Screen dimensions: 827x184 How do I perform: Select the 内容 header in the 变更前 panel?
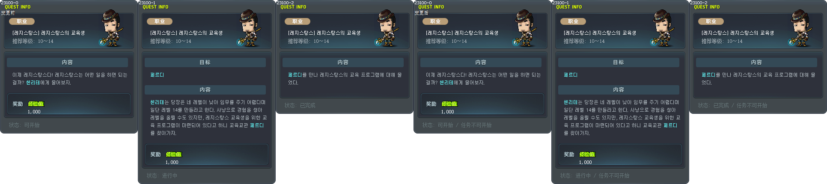(67, 62)
